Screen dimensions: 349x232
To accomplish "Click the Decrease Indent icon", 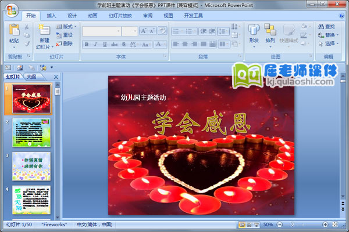I will pos(203,31).
